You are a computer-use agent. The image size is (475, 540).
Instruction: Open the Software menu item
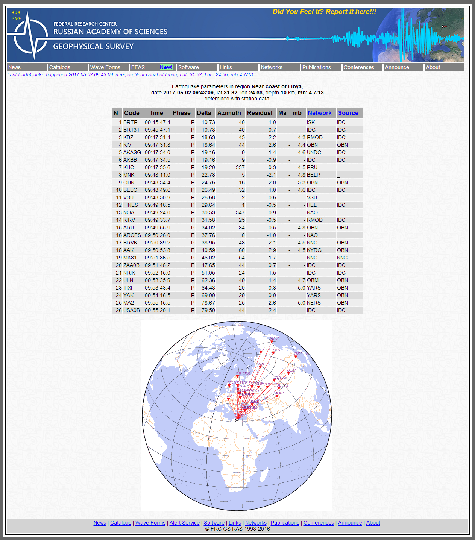pos(188,67)
